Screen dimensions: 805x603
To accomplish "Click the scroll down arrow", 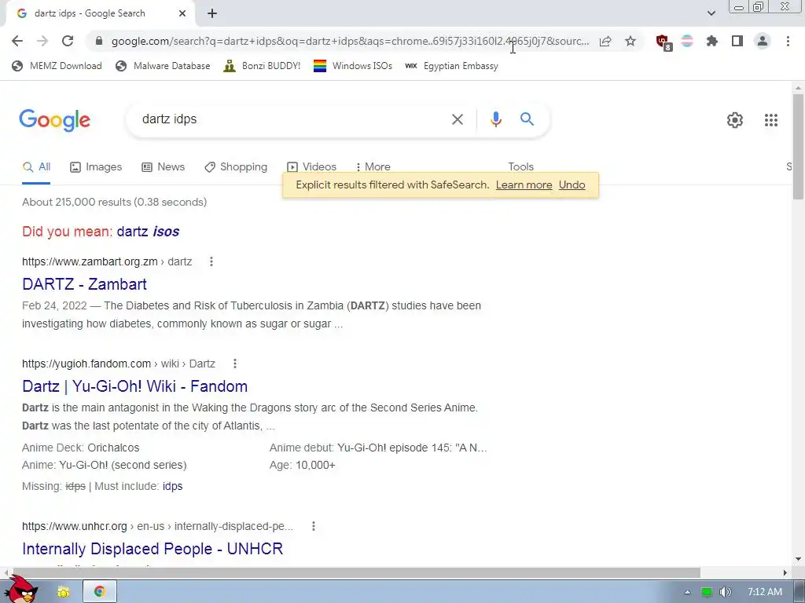I will click(798, 559).
